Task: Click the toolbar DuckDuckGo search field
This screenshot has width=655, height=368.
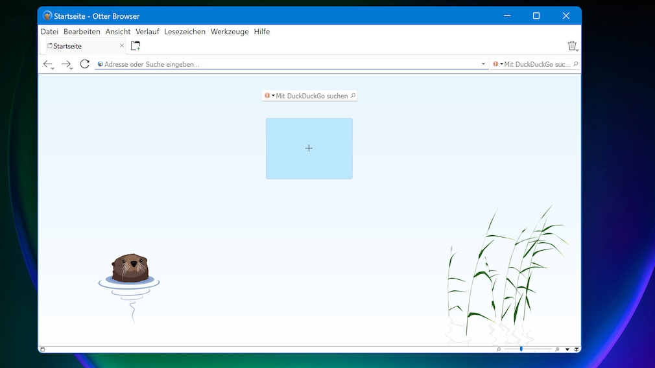Action: [536, 64]
